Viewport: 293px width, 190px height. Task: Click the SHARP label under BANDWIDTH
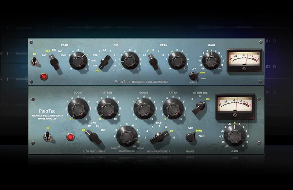click(114, 148)
